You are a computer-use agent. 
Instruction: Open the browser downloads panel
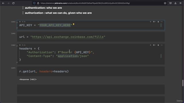coord(175,3)
